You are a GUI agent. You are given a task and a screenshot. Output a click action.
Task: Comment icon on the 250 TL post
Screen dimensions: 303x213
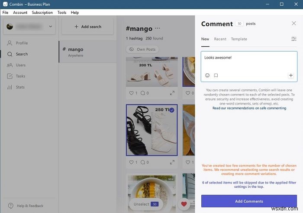tap(142, 162)
